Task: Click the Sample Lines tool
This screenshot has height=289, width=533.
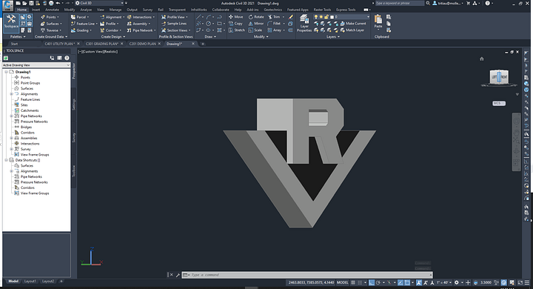Action: click(x=174, y=24)
